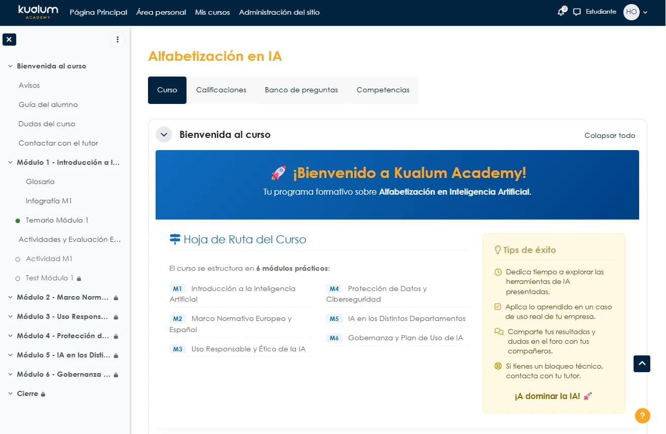
Task: Click the Kualum Academy logo
Action: click(x=38, y=12)
